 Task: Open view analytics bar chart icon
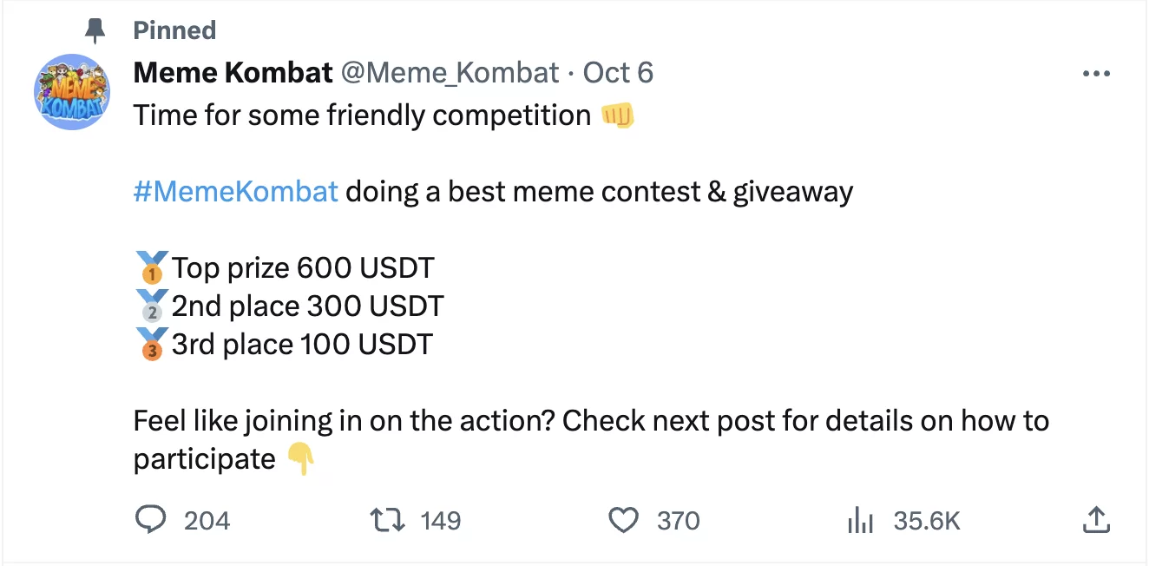tap(859, 520)
